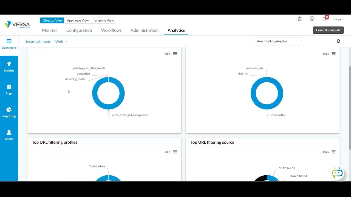
Task: Click the information circle icon
Action: coord(312,19)
